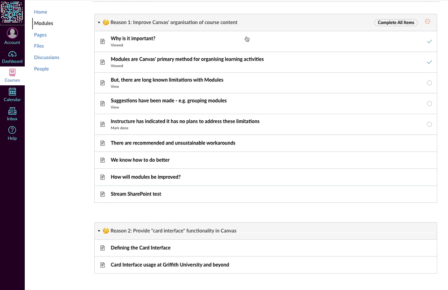448x290 pixels.
Task: Open 'Card Interface usage at Griffith University and beyond'
Action: click(170, 265)
